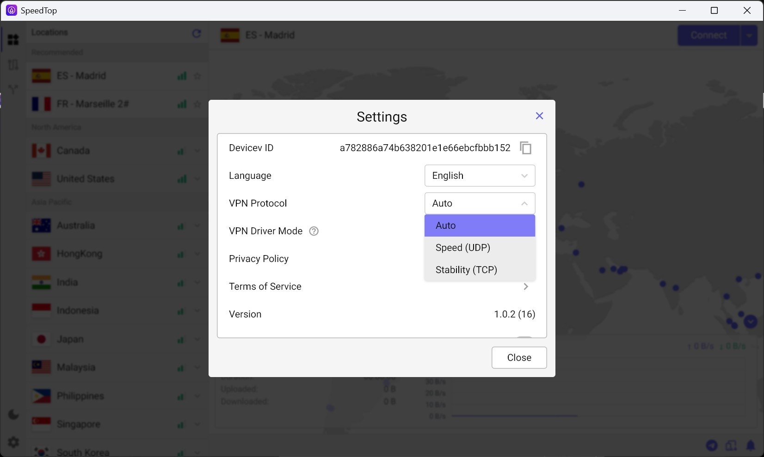Favorite the ES - Madrid server
The image size is (764, 457).
(197, 76)
